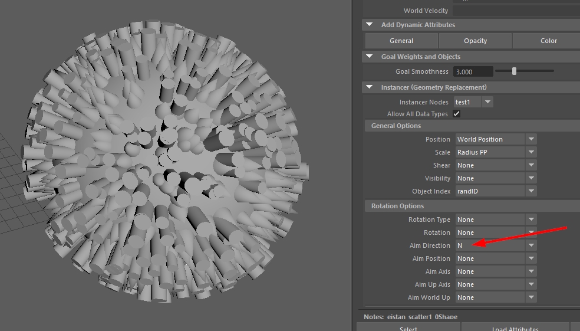Open the Rotation Type dropdown
The height and width of the screenshot is (331, 580).
click(x=531, y=219)
